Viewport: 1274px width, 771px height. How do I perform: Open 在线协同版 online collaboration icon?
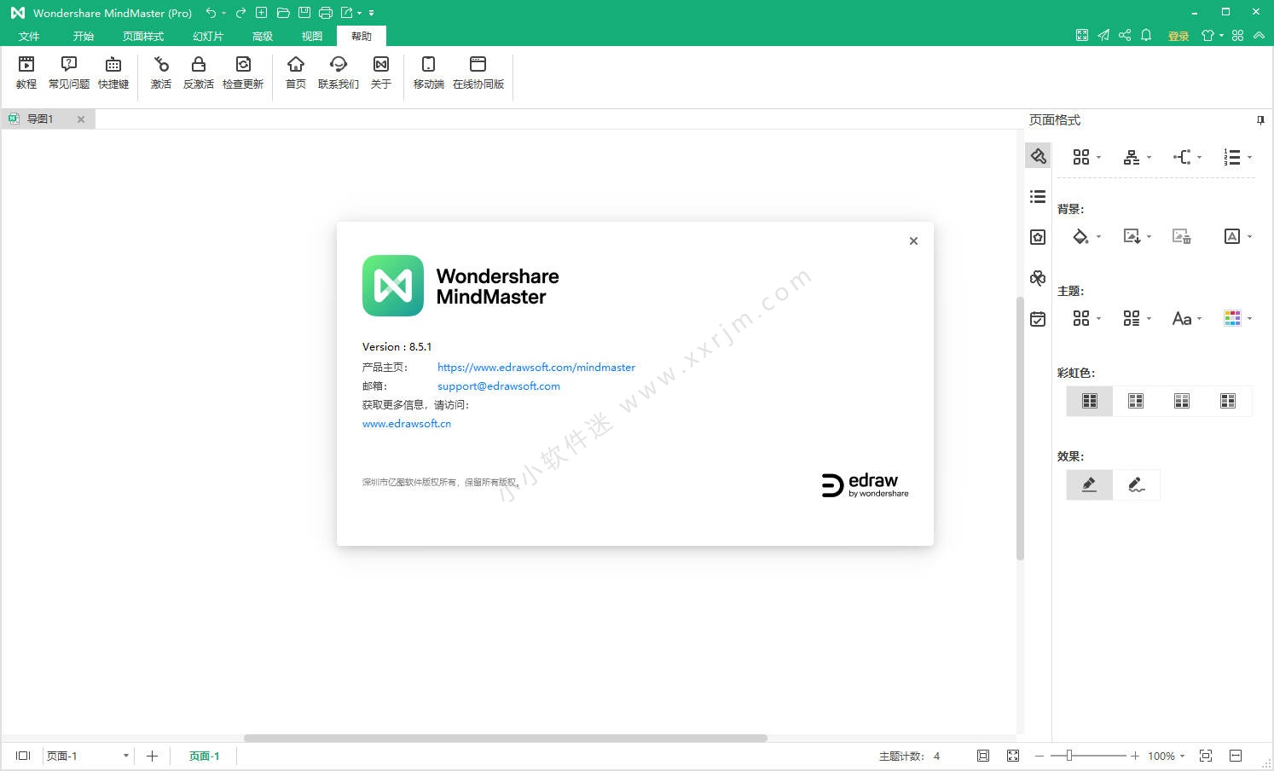point(478,72)
